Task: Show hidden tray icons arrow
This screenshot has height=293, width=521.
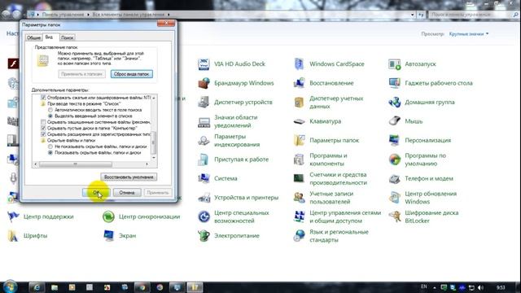Action: (434, 287)
